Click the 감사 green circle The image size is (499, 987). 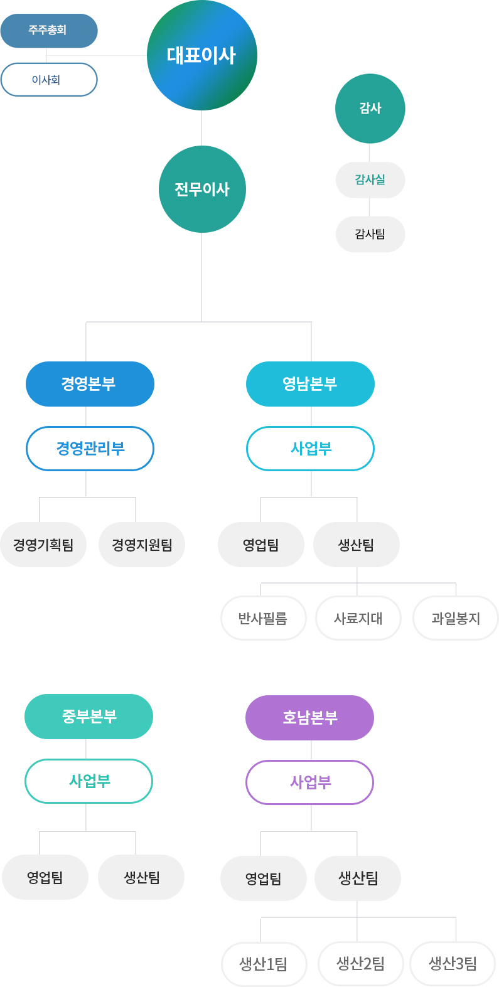[x=370, y=109]
